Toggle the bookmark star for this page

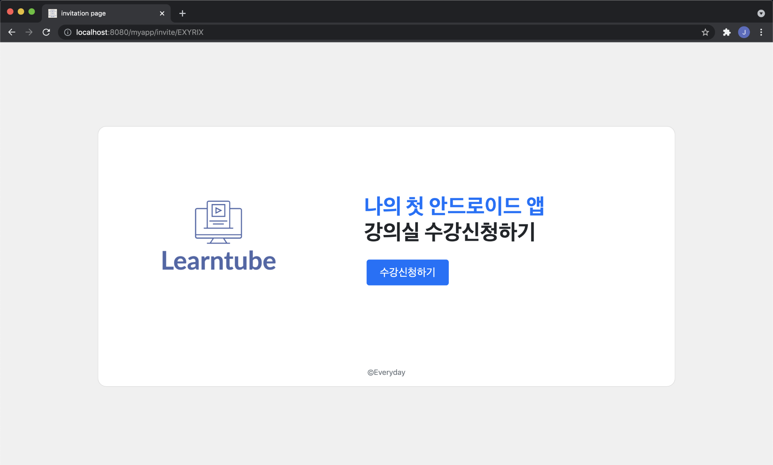tap(705, 32)
